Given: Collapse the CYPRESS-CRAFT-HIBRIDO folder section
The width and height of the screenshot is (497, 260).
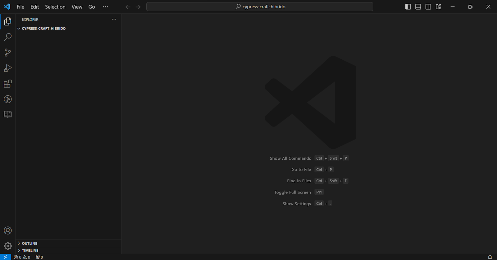Looking at the screenshot, I should pyautogui.click(x=69, y=29).
